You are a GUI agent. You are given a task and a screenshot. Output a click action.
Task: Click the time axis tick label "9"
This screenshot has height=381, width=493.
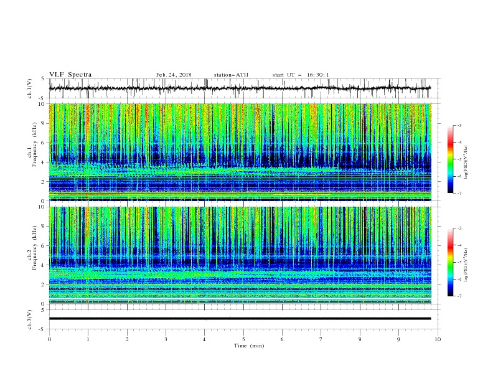pyautogui.click(x=398, y=339)
